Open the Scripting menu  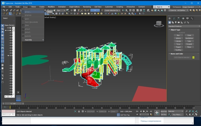(120, 7)
